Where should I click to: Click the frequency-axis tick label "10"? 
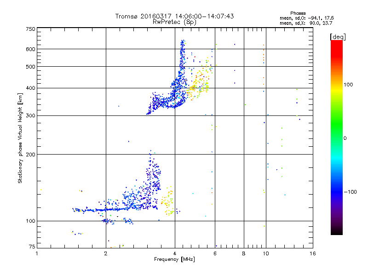(x=266, y=253)
